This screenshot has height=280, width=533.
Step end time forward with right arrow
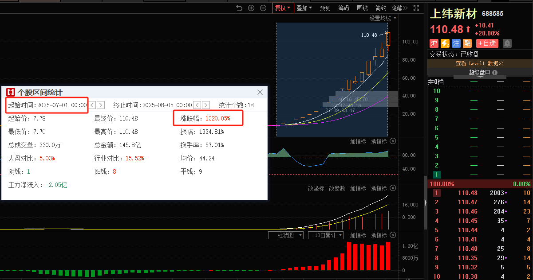click(206, 105)
